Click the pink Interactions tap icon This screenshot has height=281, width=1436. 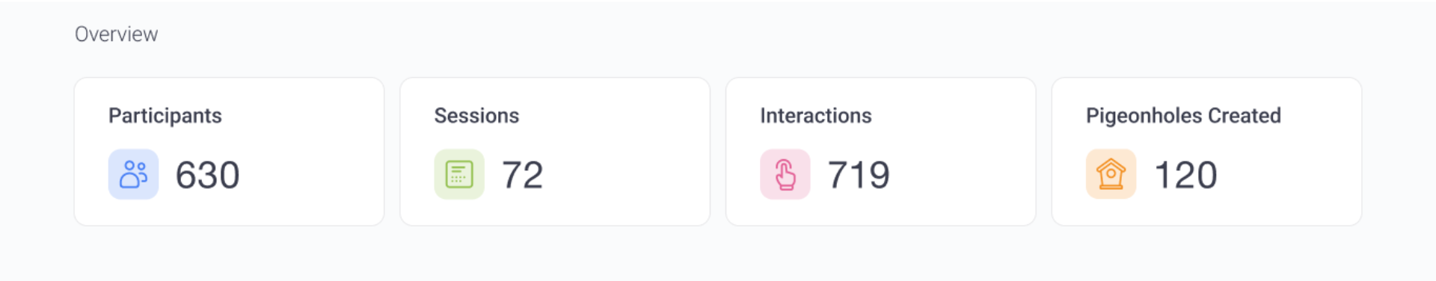(x=785, y=174)
